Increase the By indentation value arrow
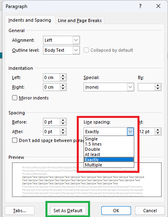Image resolution: width=168 pixels, height=217 pixels. (158, 85)
